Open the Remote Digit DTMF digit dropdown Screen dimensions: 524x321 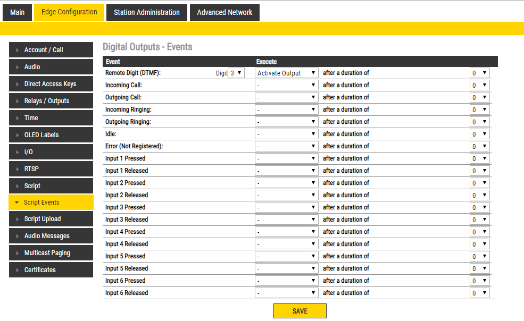point(236,73)
